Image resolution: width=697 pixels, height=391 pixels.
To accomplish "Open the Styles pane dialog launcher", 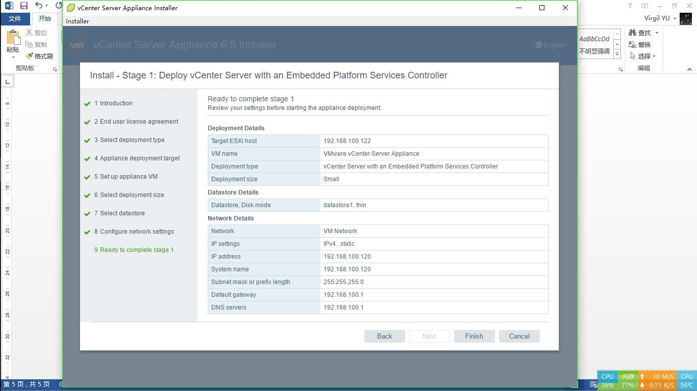I will [x=620, y=69].
